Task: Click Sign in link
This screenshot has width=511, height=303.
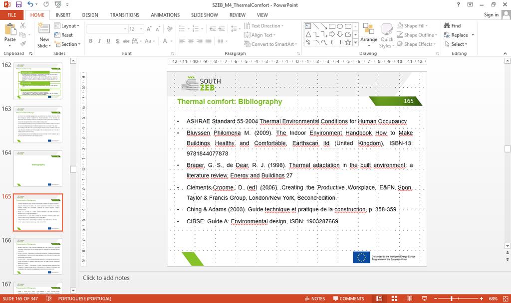Action: [491, 14]
